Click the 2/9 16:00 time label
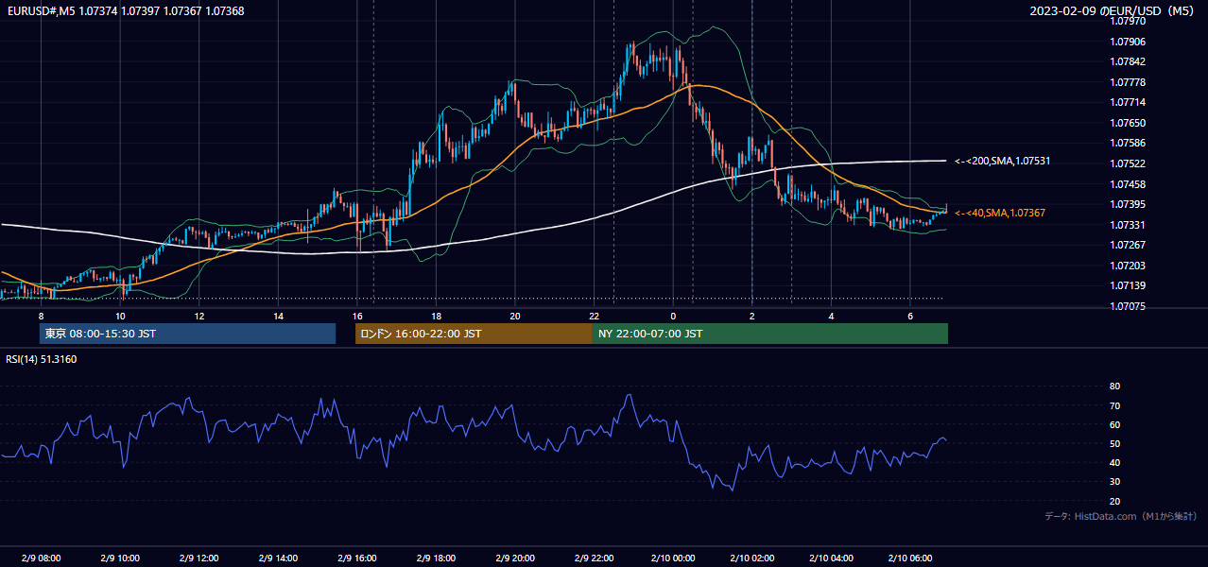This screenshot has height=567, width=1208. [356, 558]
